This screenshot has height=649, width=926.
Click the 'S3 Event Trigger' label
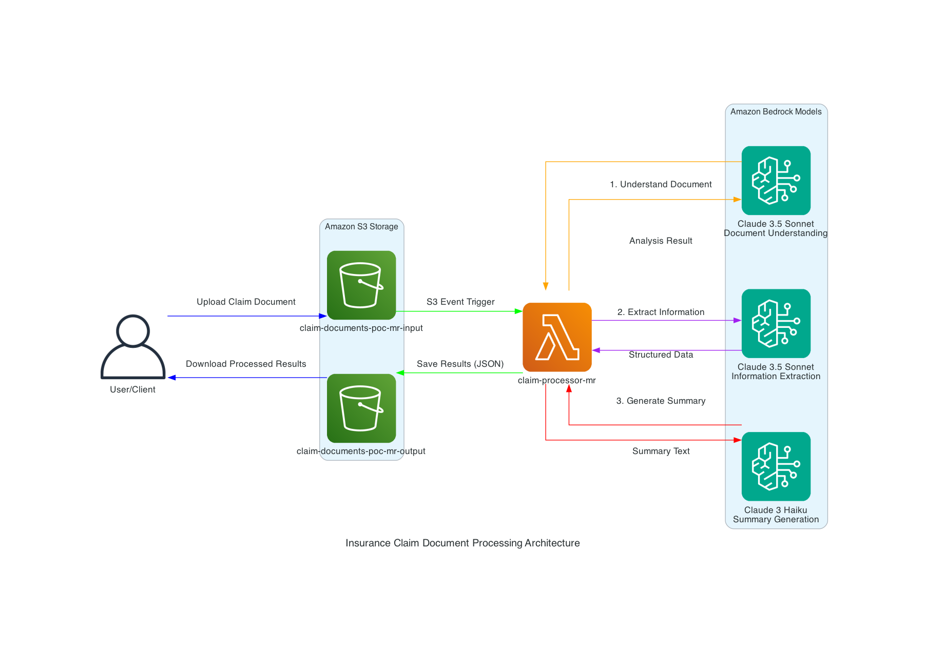460,302
